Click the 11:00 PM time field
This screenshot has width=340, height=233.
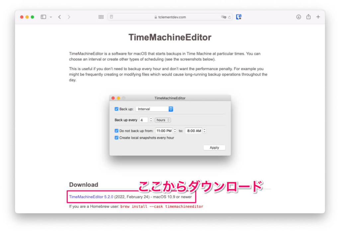[164, 131]
